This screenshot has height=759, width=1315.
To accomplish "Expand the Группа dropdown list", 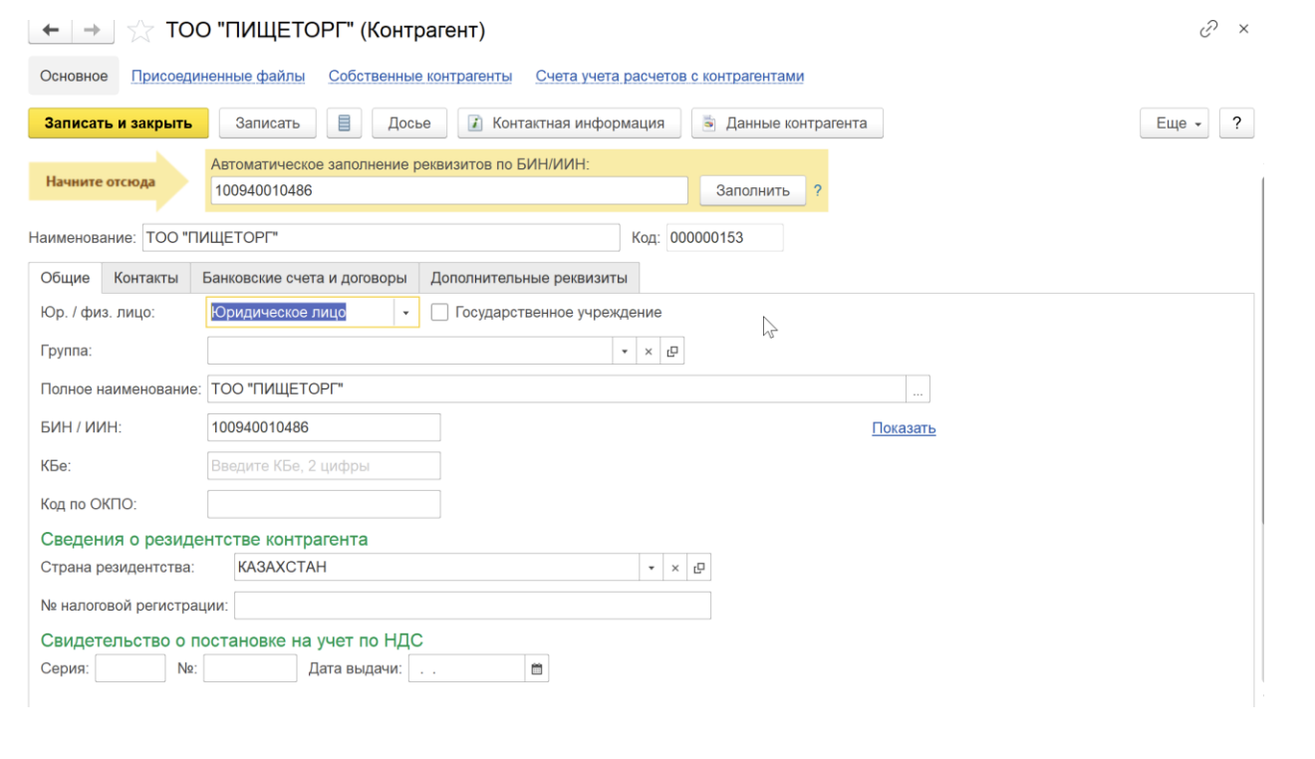I will (625, 352).
